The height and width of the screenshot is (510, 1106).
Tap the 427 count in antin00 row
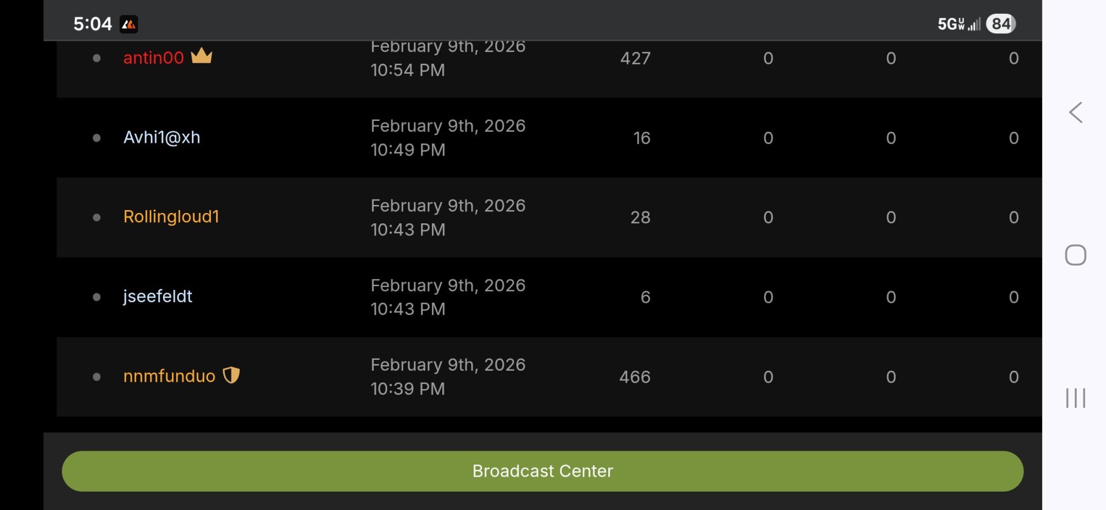(635, 58)
